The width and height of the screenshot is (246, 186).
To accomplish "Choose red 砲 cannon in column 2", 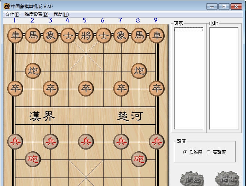I will [33, 159].
